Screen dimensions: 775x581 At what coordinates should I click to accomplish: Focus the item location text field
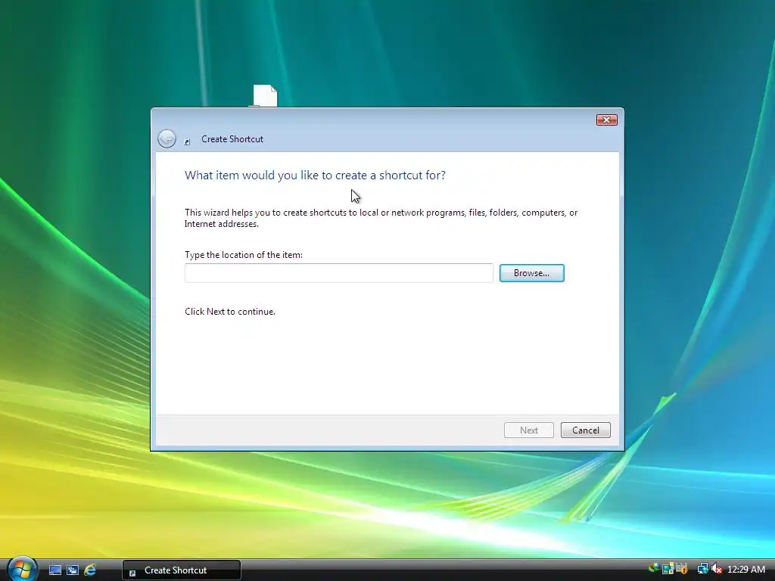338,273
